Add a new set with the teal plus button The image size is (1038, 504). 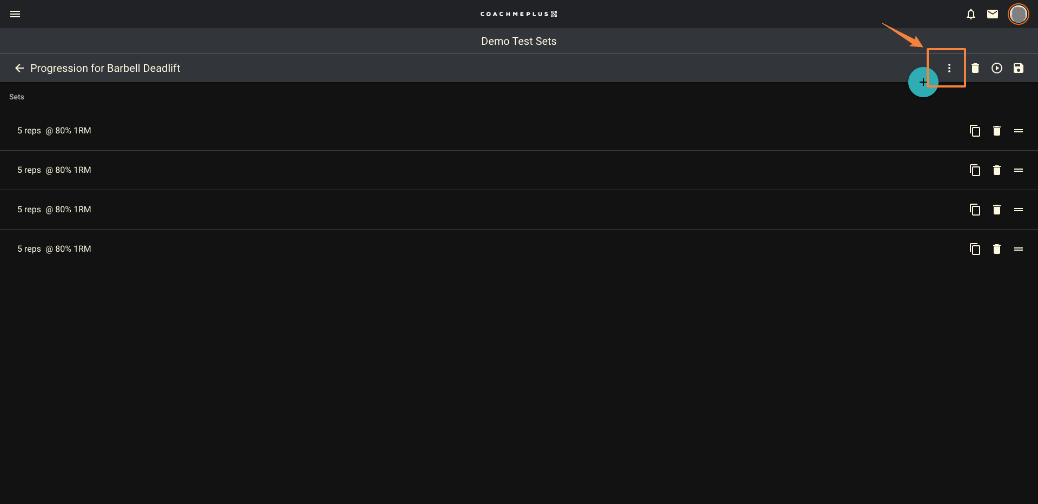(x=922, y=82)
